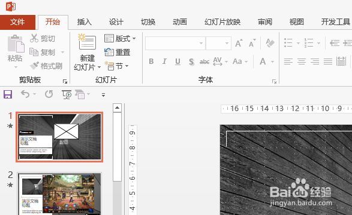Redo or repeat last action
Image resolution: width=352 pixels, height=215 pixels.
pyautogui.click(x=49, y=94)
